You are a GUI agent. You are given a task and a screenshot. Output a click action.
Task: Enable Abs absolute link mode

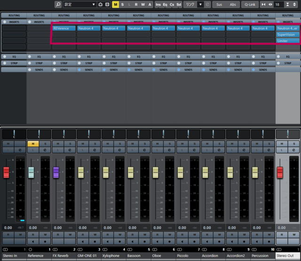pos(233,4)
